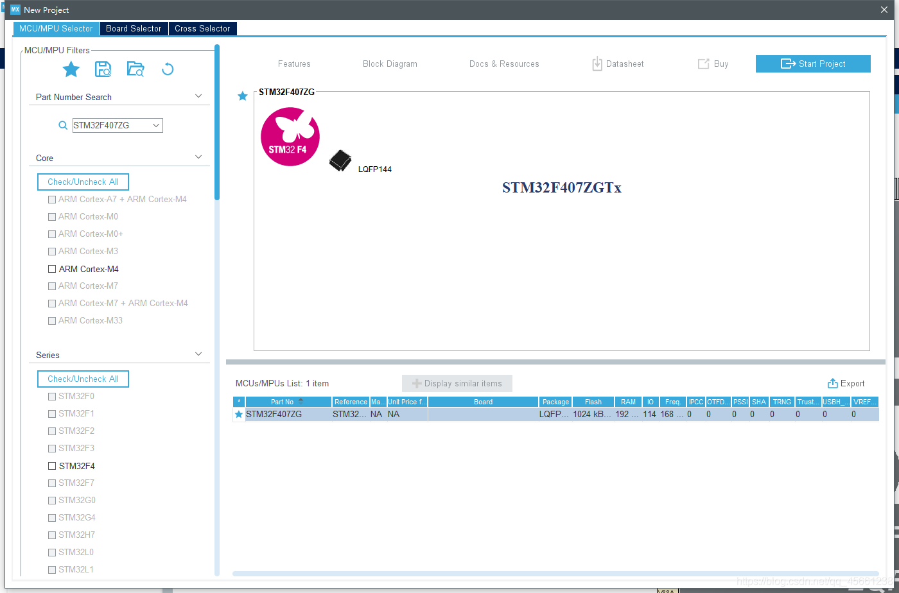Click the Buy external link icon
Screen dimensions: 899x593
point(703,64)
